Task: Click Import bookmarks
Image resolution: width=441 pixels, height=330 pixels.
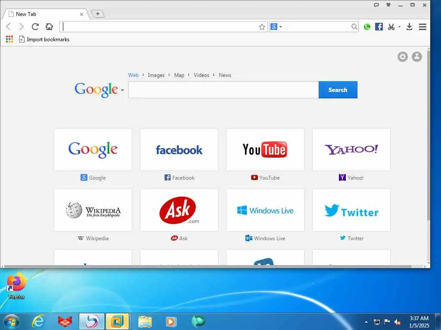Action: pos(44,39)
